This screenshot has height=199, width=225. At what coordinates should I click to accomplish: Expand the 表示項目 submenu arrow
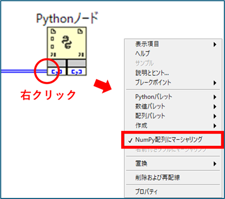(215, 44)
